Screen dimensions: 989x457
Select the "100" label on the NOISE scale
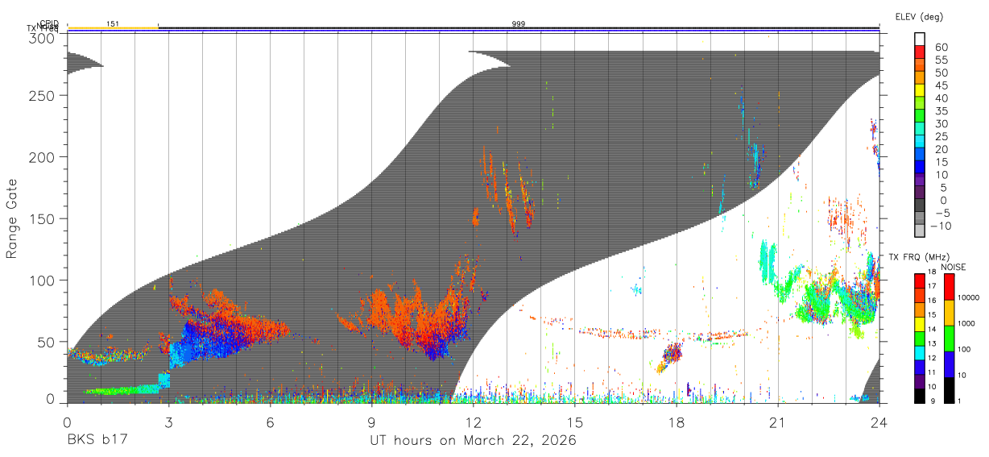point(964,349)
